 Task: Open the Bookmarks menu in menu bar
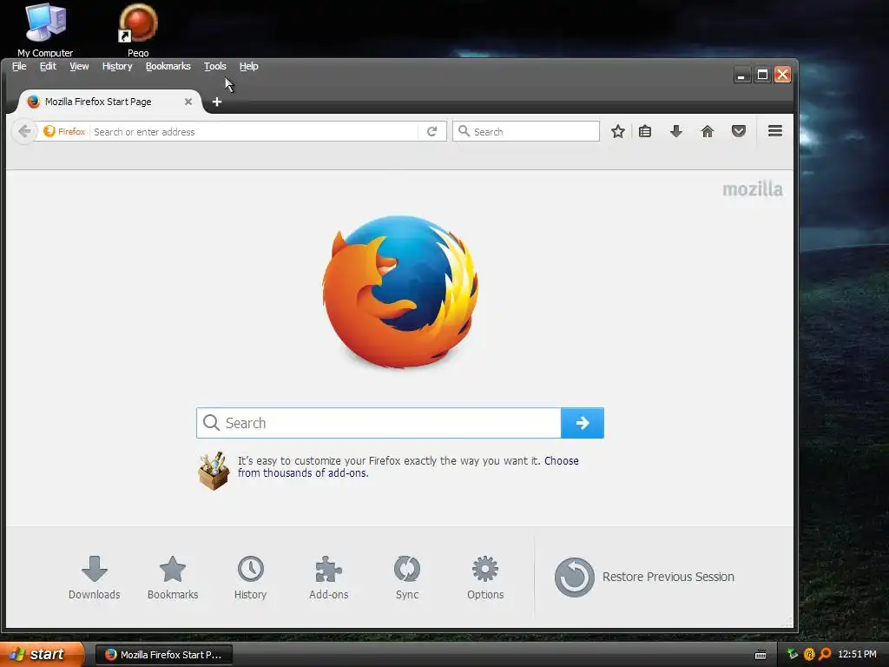pos(168,66)
